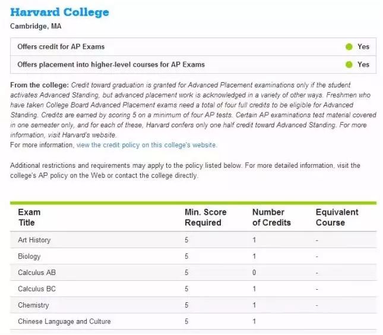The width and height of the screenshot is (383, 335).
Task: Click the Calculus AB credits value 0
Action: coord(254,273)
